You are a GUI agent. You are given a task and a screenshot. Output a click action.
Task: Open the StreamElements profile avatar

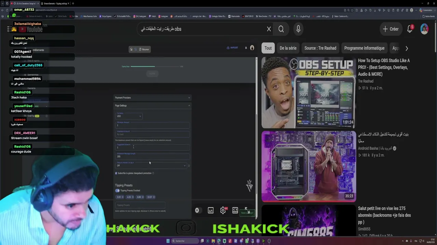[252, 48]
